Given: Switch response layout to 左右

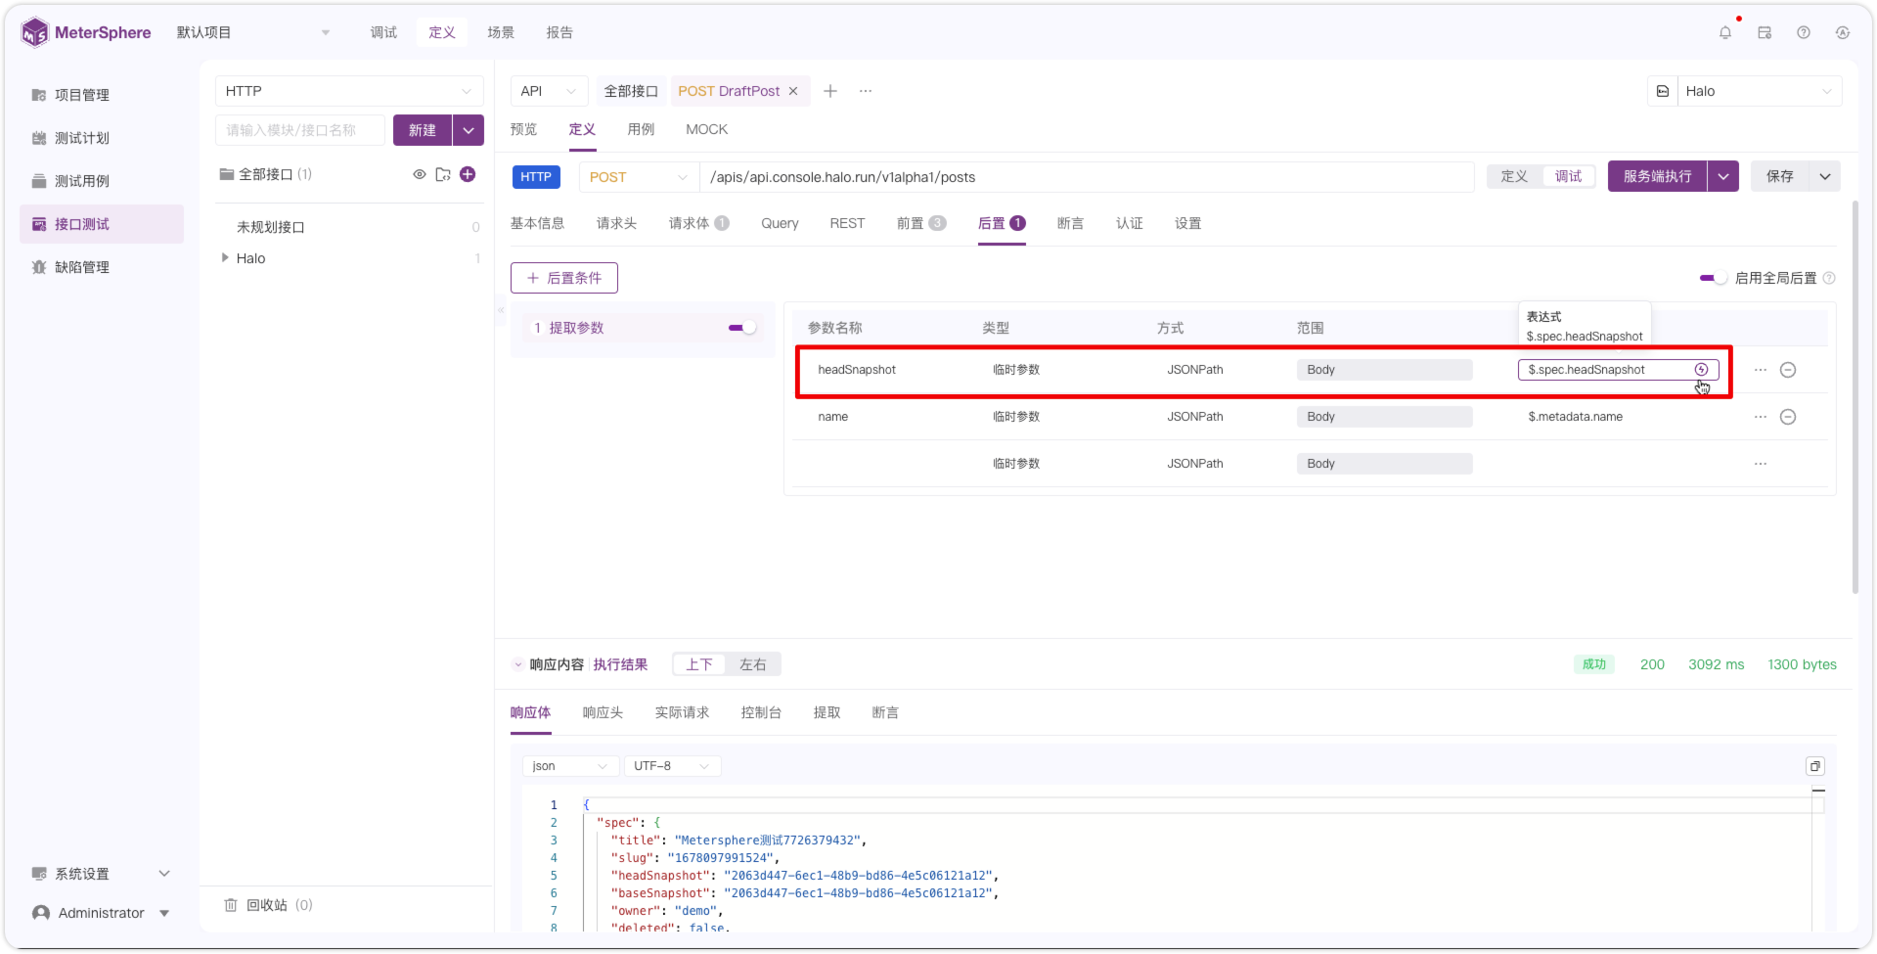Looking at the screenshot, I should coord(753,664).
